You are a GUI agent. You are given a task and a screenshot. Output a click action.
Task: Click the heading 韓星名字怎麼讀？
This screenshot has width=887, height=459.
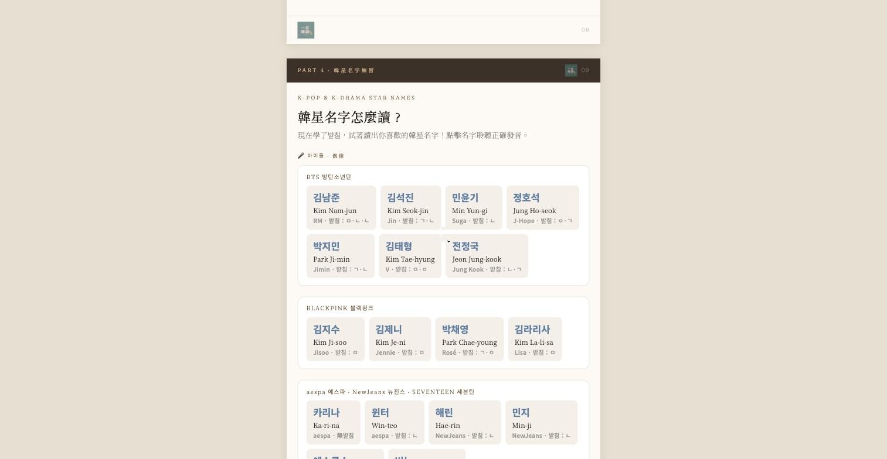coord(349,117)
